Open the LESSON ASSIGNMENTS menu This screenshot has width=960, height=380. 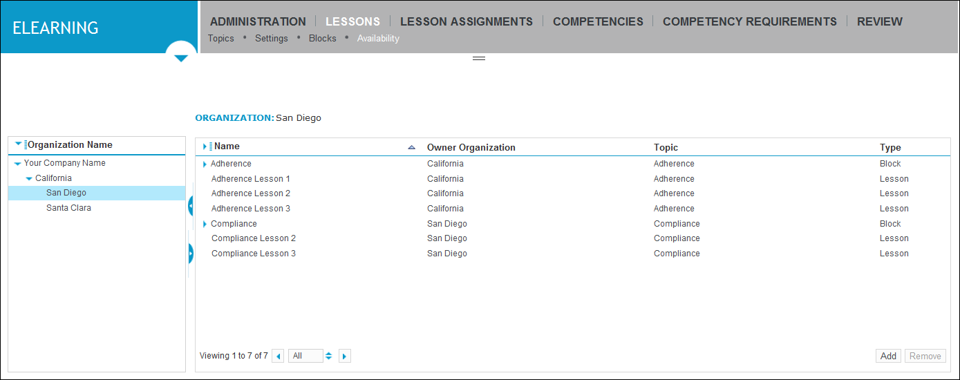pyautogui.click(x=467, y=21)
